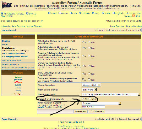Screen dimensions: 142x129
Task: Click the Zurücksetzen reset button
Action: (x=97, y=111)
